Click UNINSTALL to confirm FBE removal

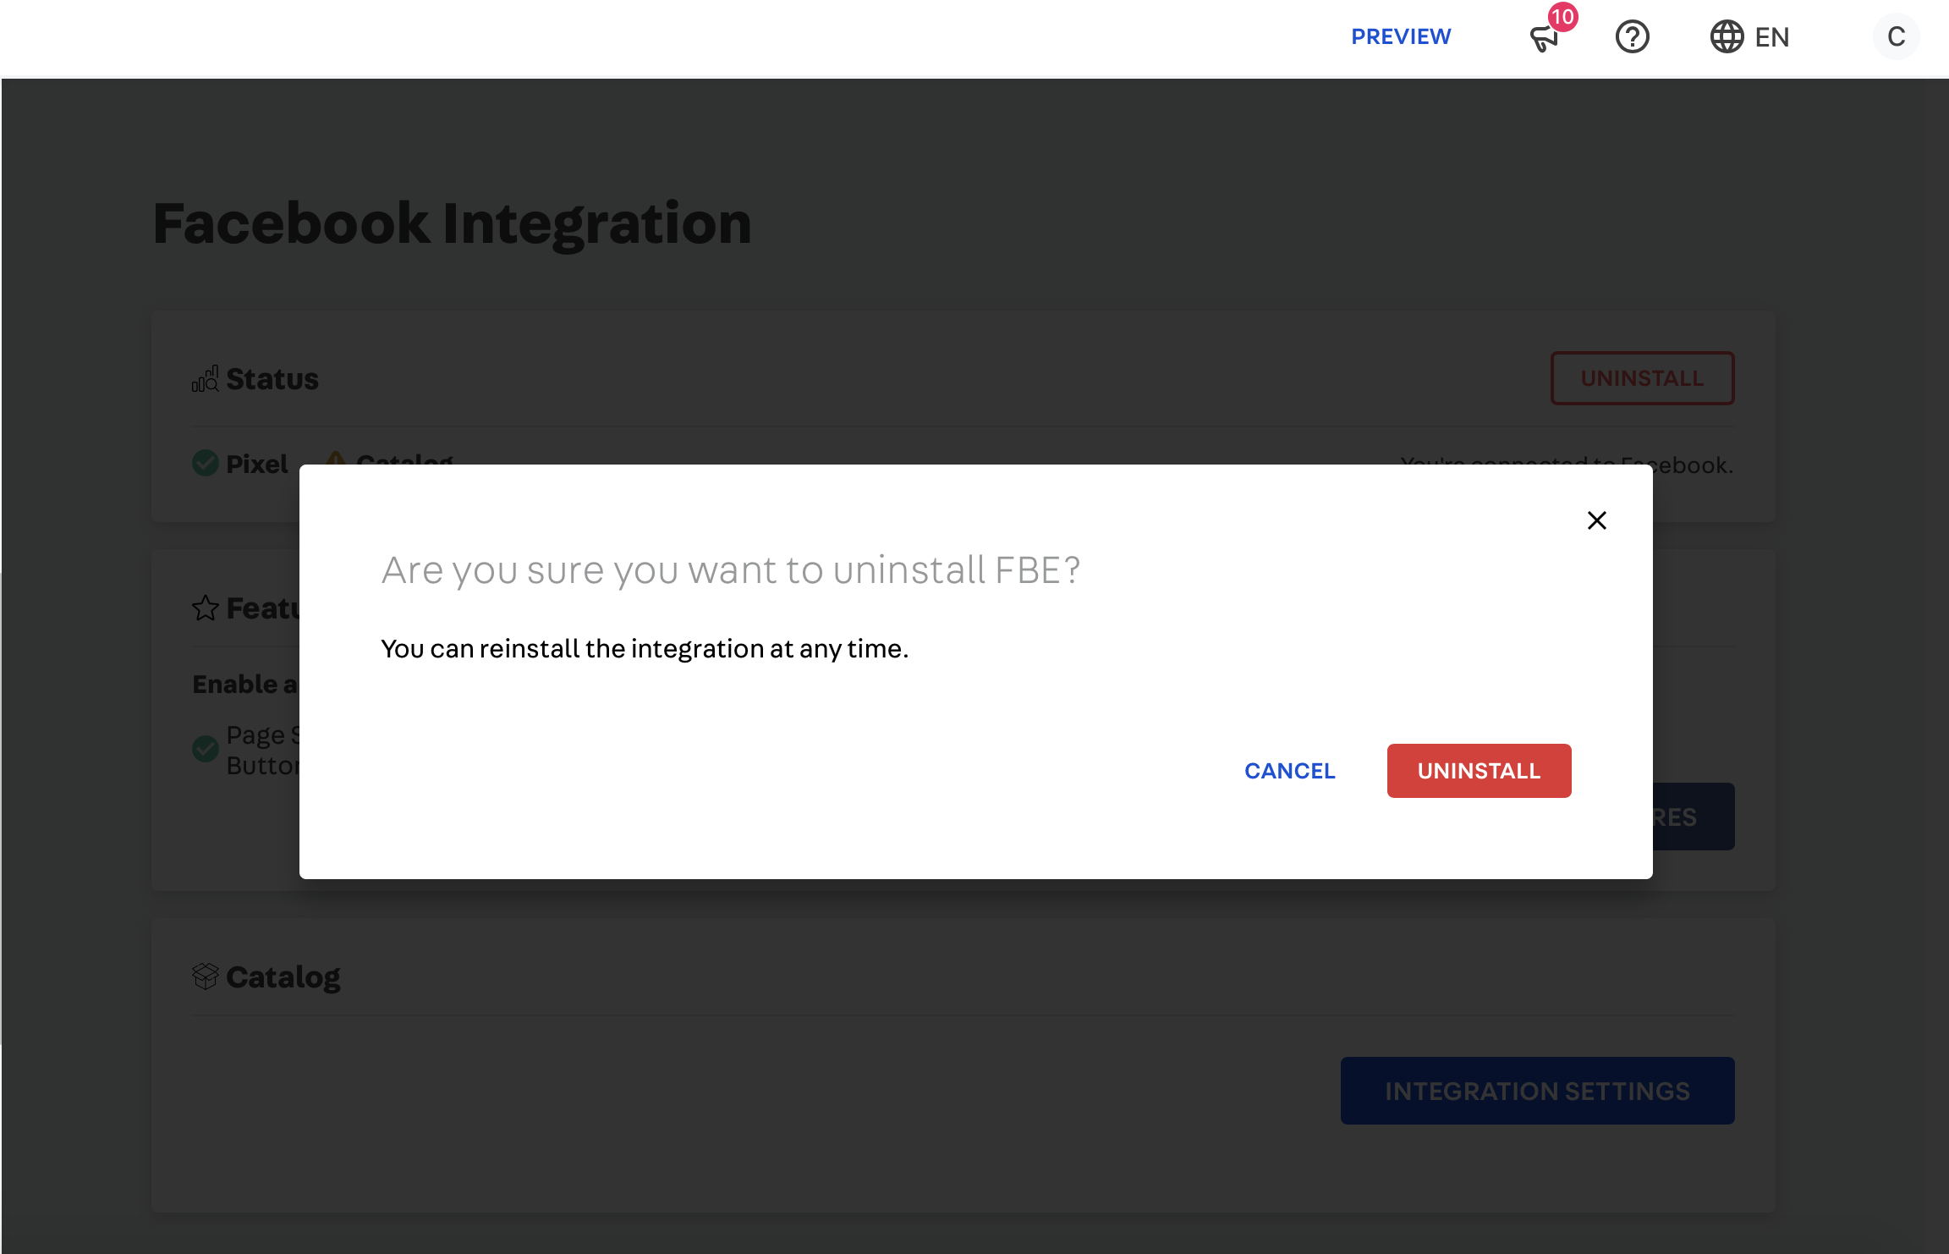click(x=1479, y=770)
